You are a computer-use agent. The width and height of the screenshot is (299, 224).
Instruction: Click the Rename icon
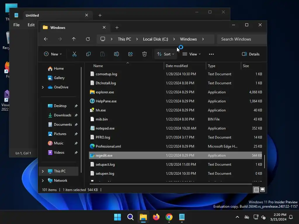(117, 54)
